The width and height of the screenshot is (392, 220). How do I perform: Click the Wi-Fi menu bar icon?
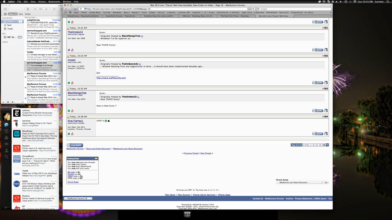[x=355, y=2]
